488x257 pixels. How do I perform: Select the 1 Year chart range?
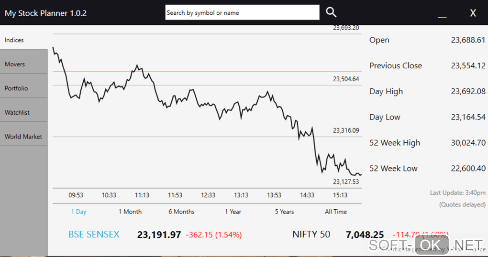click(233, 212)
